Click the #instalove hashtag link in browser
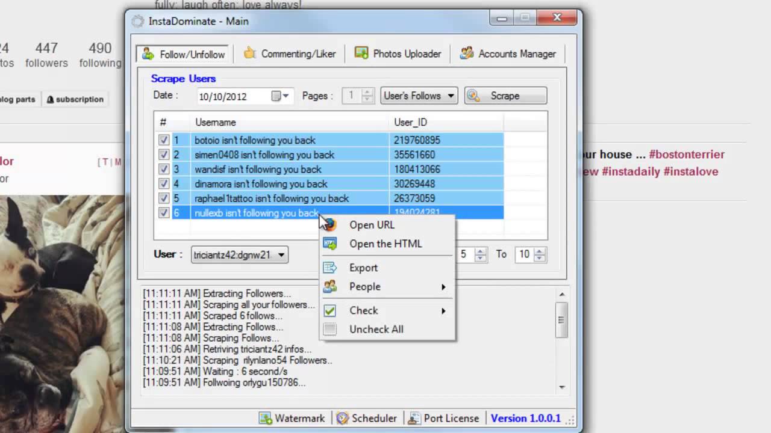The height and width of the screenshot is (433, 771). 691,171
